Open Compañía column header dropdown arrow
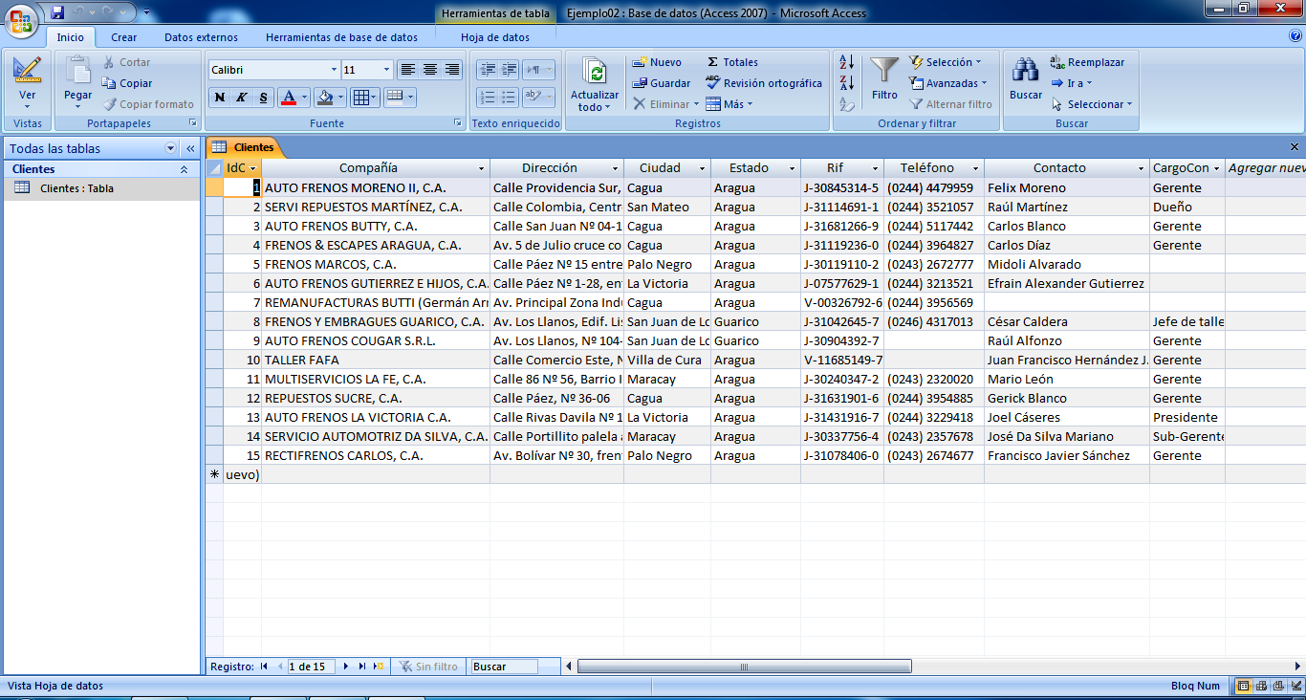Image resolution: width=1306 pixels, height=700 pixels. (x=482, y=168)
